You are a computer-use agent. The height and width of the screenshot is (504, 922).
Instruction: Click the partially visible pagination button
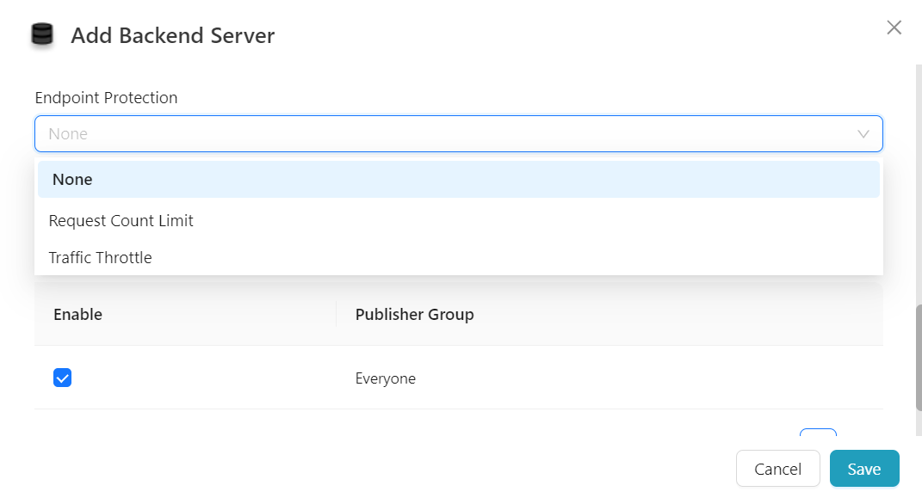817,435
